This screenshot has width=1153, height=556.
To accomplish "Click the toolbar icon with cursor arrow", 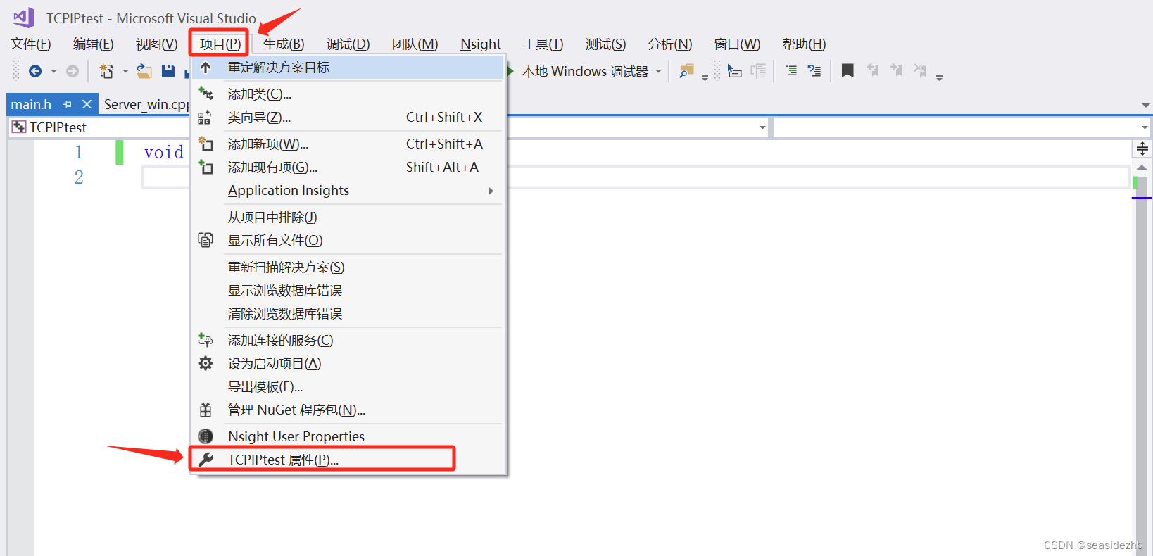I will pyautogui.click(x=735, y=71).
